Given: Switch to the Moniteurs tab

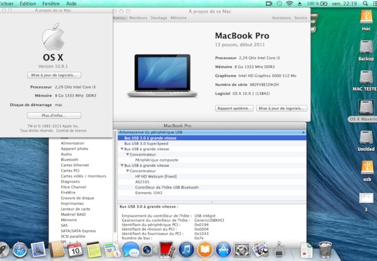Looking at the screenshot, I should click(x=138, y=18).
